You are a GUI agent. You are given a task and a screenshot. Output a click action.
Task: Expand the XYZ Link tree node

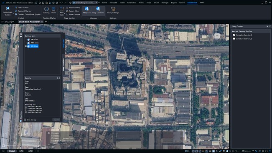click(26, 46)
